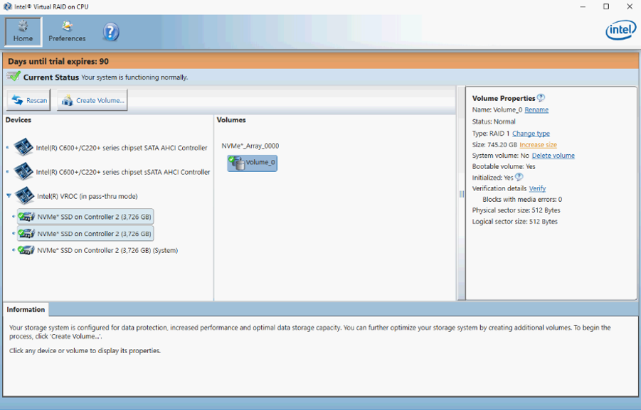Click the Current Status green checkmark icon

coord(14,76)
